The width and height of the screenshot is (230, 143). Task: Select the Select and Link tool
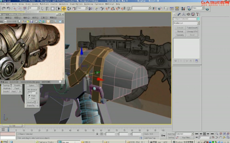15,9
